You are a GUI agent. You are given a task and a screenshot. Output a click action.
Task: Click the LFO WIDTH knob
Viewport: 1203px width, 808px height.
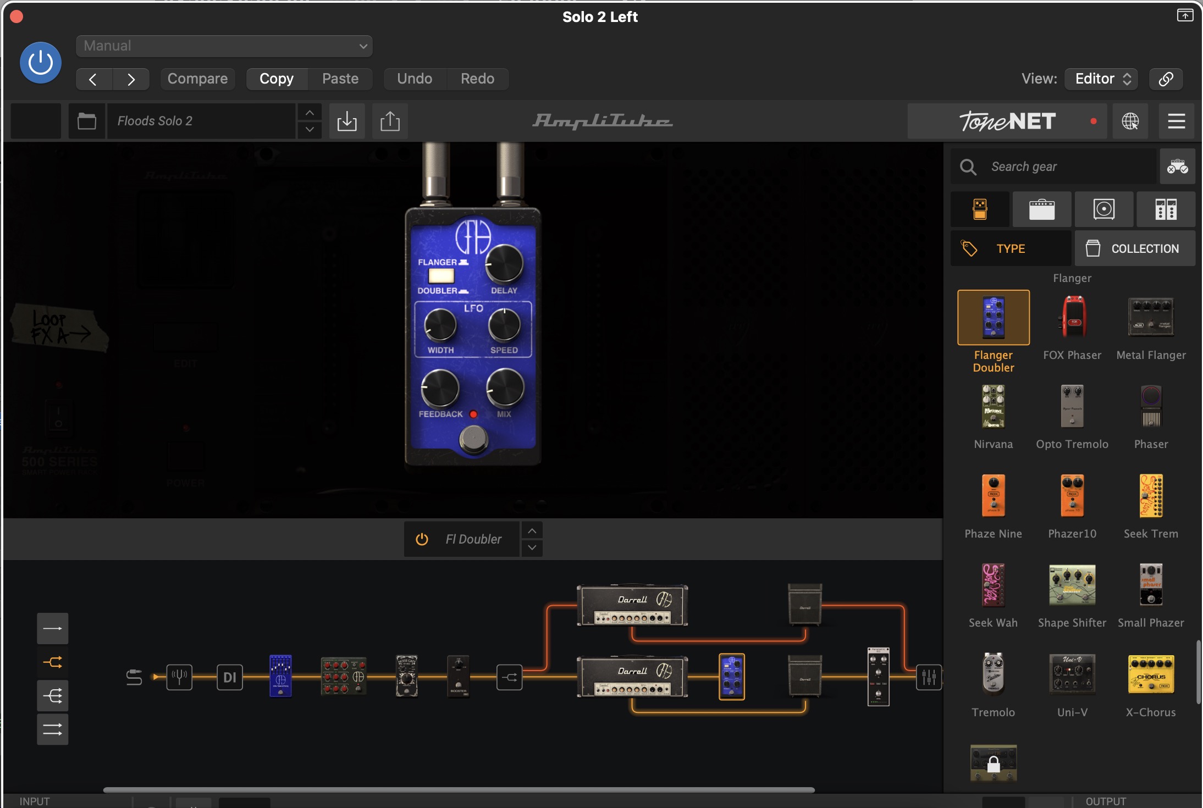[440, 324]
